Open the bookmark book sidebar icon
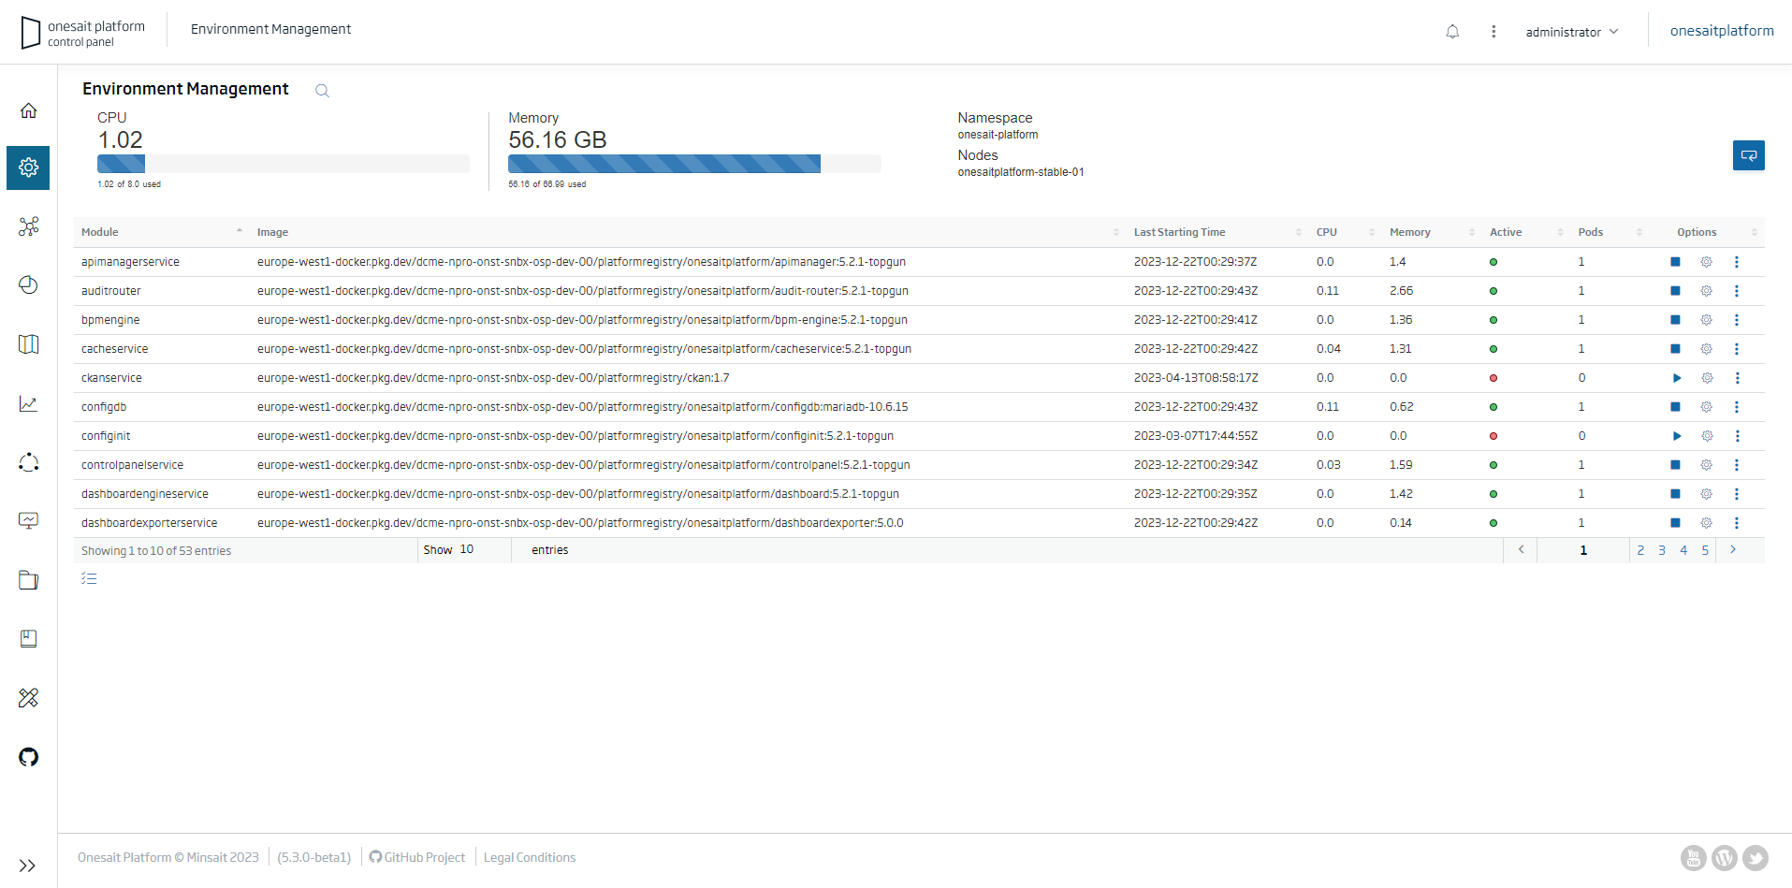 tap(29, 639)
